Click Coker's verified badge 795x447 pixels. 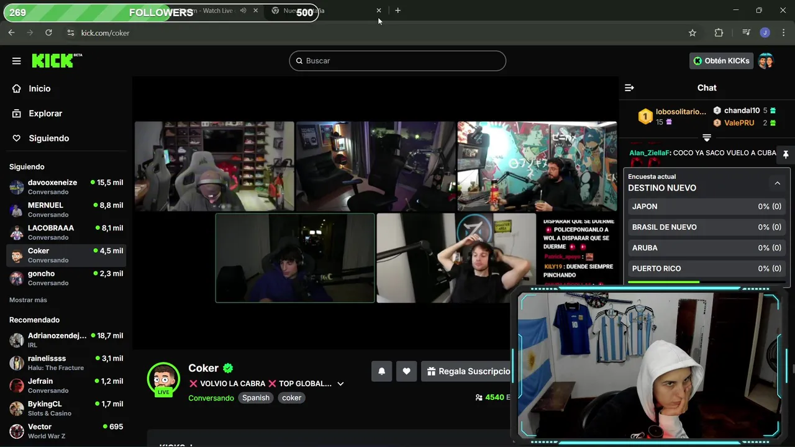[228, 368]
